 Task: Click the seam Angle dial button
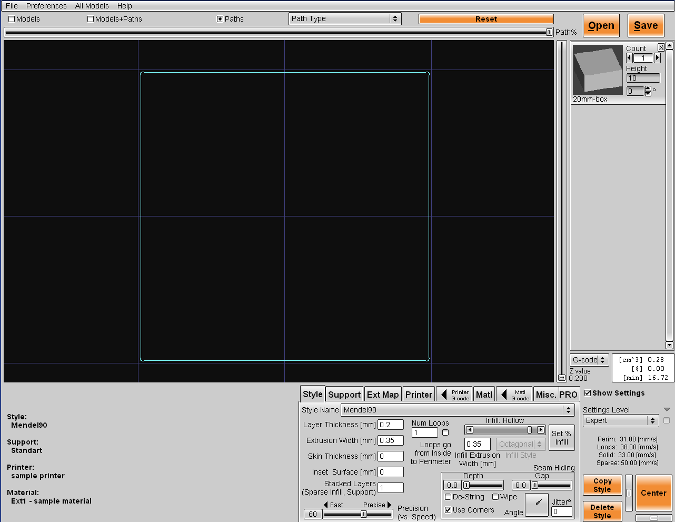point(538,504)
